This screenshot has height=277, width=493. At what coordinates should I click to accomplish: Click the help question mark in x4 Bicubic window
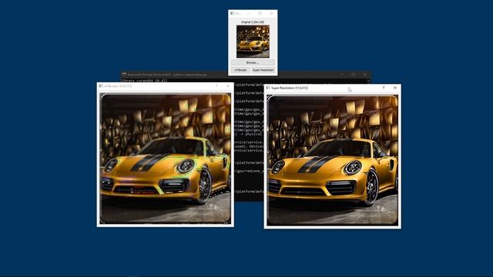(216, 85)
